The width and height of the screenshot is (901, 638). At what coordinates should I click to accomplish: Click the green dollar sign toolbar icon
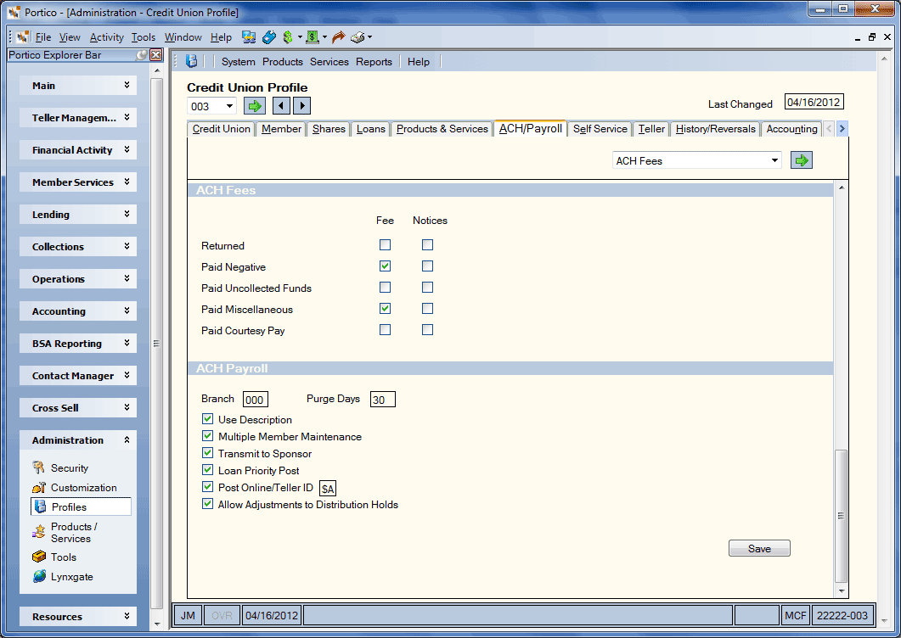point(287,37)
